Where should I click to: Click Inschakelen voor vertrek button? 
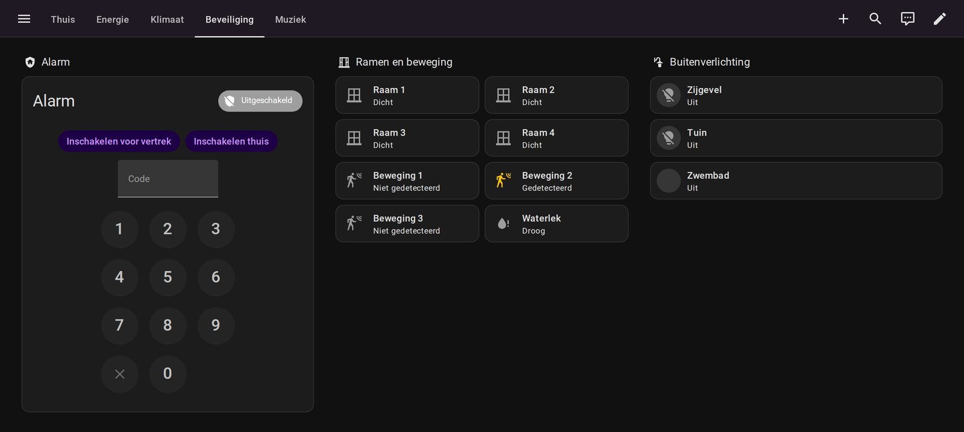pyautogui.click(x=119, y=142)
